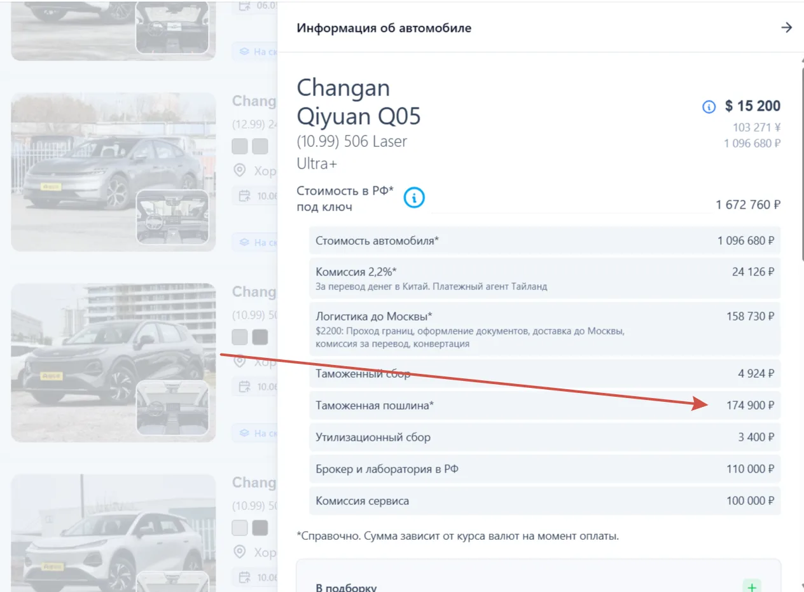Click the Логистика до Москвы* row
This screenshot has width=804, height=592.
tap(545, 329)
